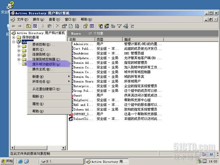Click tree pane scroll left arrow
Image resolution: width=220 pixels, height=165 pixels.
point(13,148)
